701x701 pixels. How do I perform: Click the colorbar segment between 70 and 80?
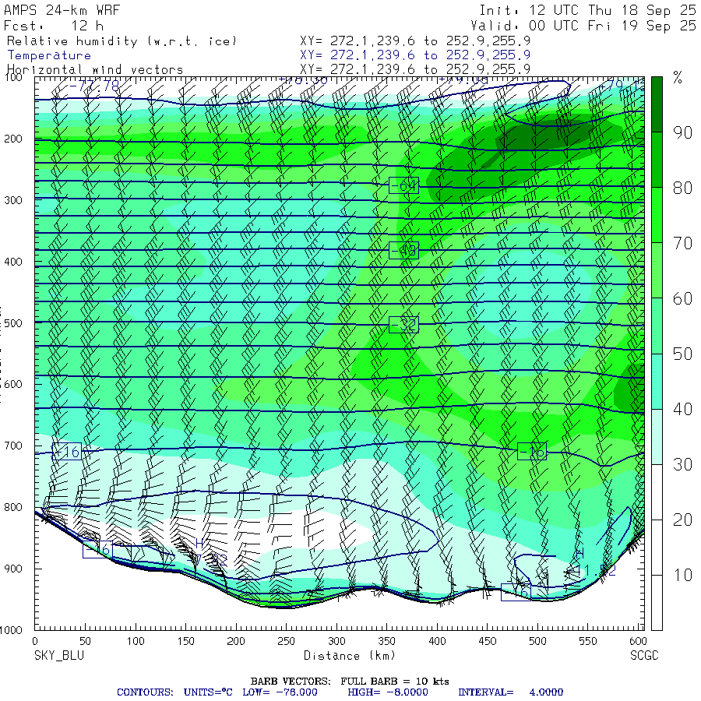pyautogui.click(x=657, y=215)
